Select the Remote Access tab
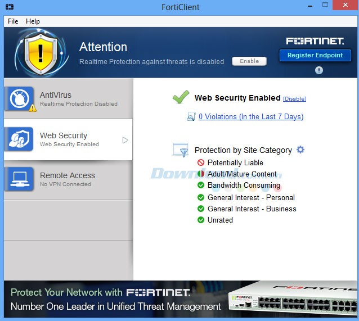The width and height of the screenshot is (359, 321). (68, 179)
